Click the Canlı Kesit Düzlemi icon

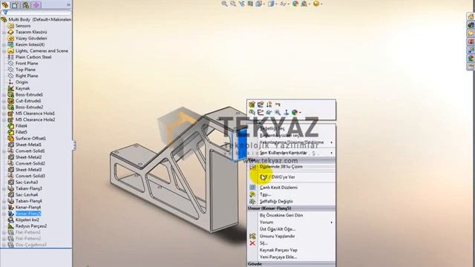[252, 188]
